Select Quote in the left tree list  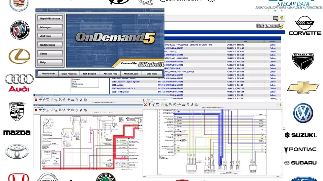coord(74,86)
